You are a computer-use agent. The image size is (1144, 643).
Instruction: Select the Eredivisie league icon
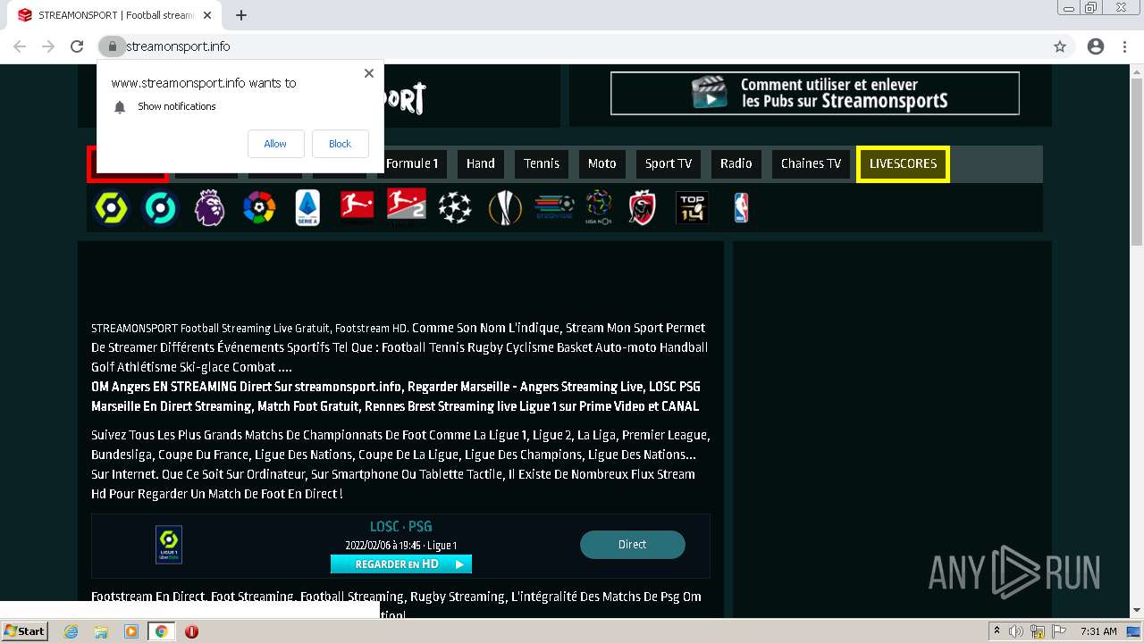pyautogui.click(x=554, y=207)
